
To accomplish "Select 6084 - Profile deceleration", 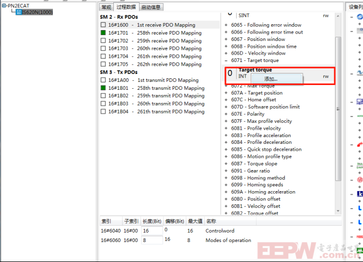I will [261, 142].
